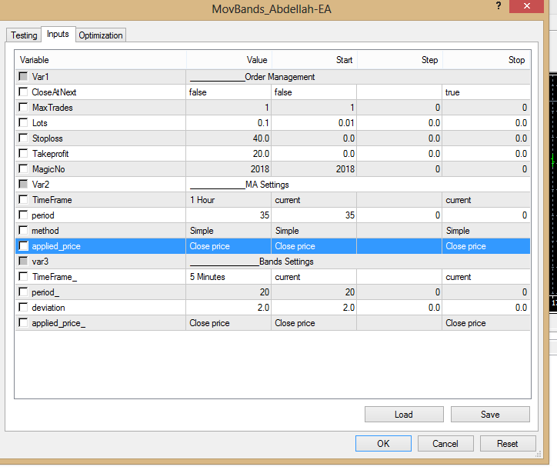Reset inputs with the Reset button
557x470 pixels.
click(507, 444)
